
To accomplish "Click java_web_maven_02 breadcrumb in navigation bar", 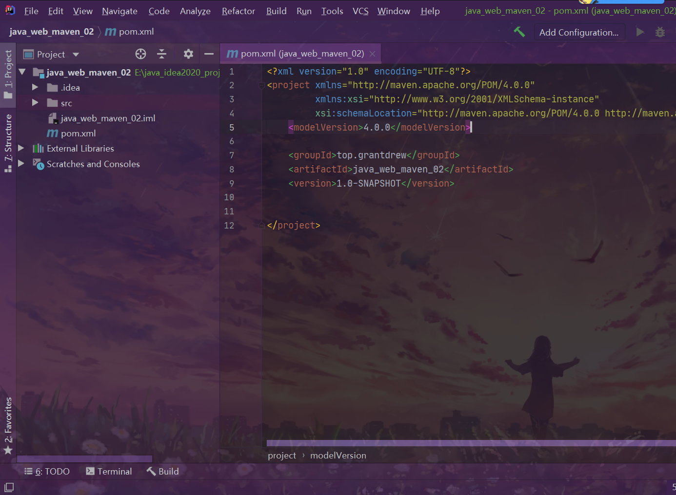I will point(51,32).
